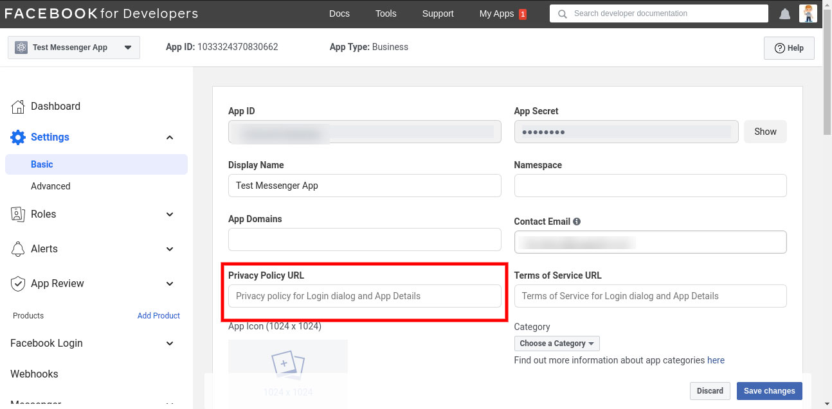Image resolution: width=832 pixels, height=409 pixels.
Task: Click the Discard button
Action: (x=710, y=390)
